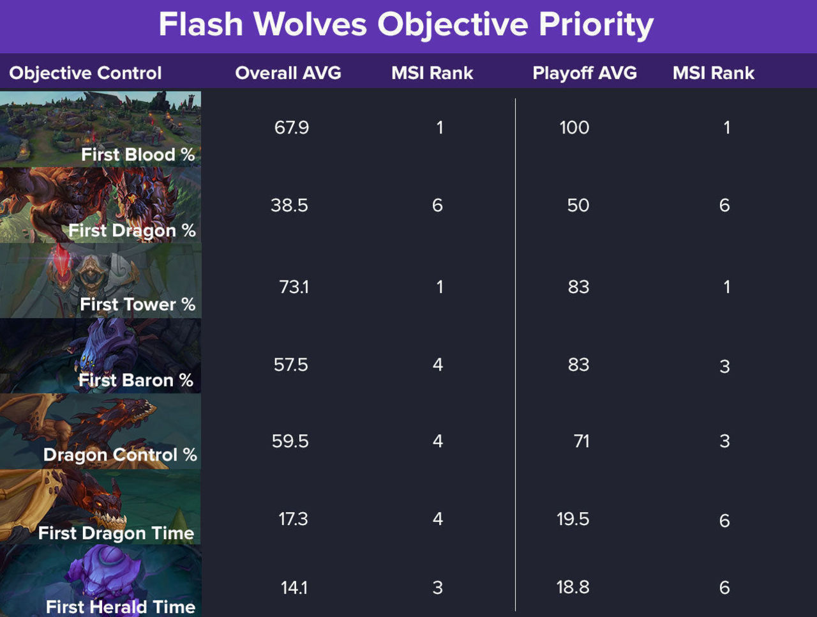This screenshot has height=617, width=817.
Task: Open the First Tower % turret image
Action: [100, 280]
